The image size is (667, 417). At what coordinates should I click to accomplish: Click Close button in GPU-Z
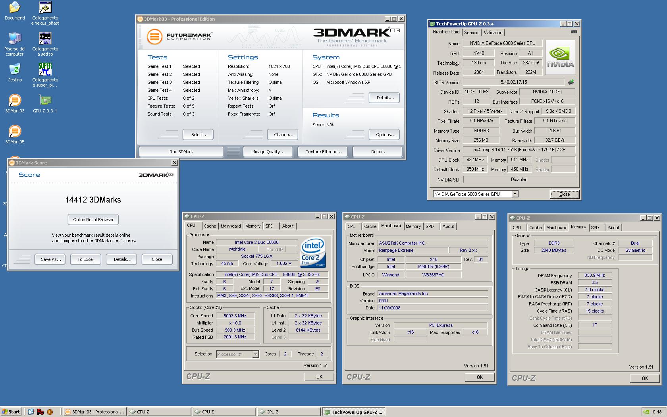coord(564,194)
